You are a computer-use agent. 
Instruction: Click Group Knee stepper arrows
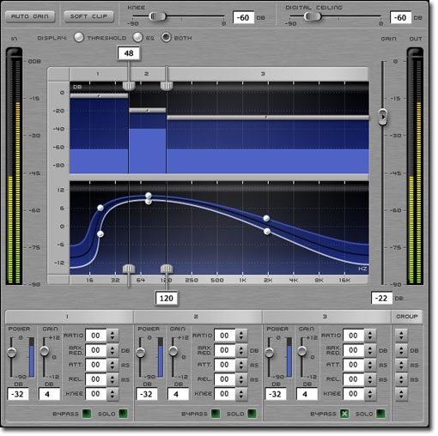point(401,394)
